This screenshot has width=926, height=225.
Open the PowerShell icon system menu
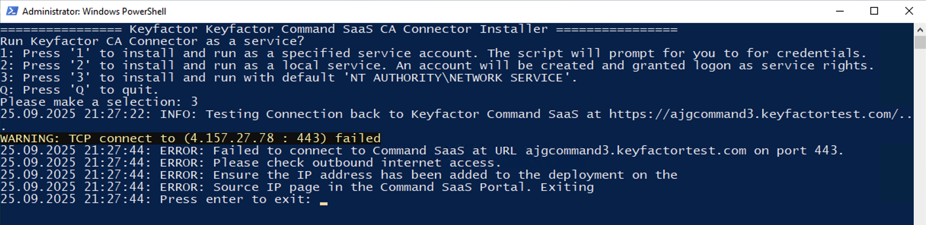click(12, 11)
